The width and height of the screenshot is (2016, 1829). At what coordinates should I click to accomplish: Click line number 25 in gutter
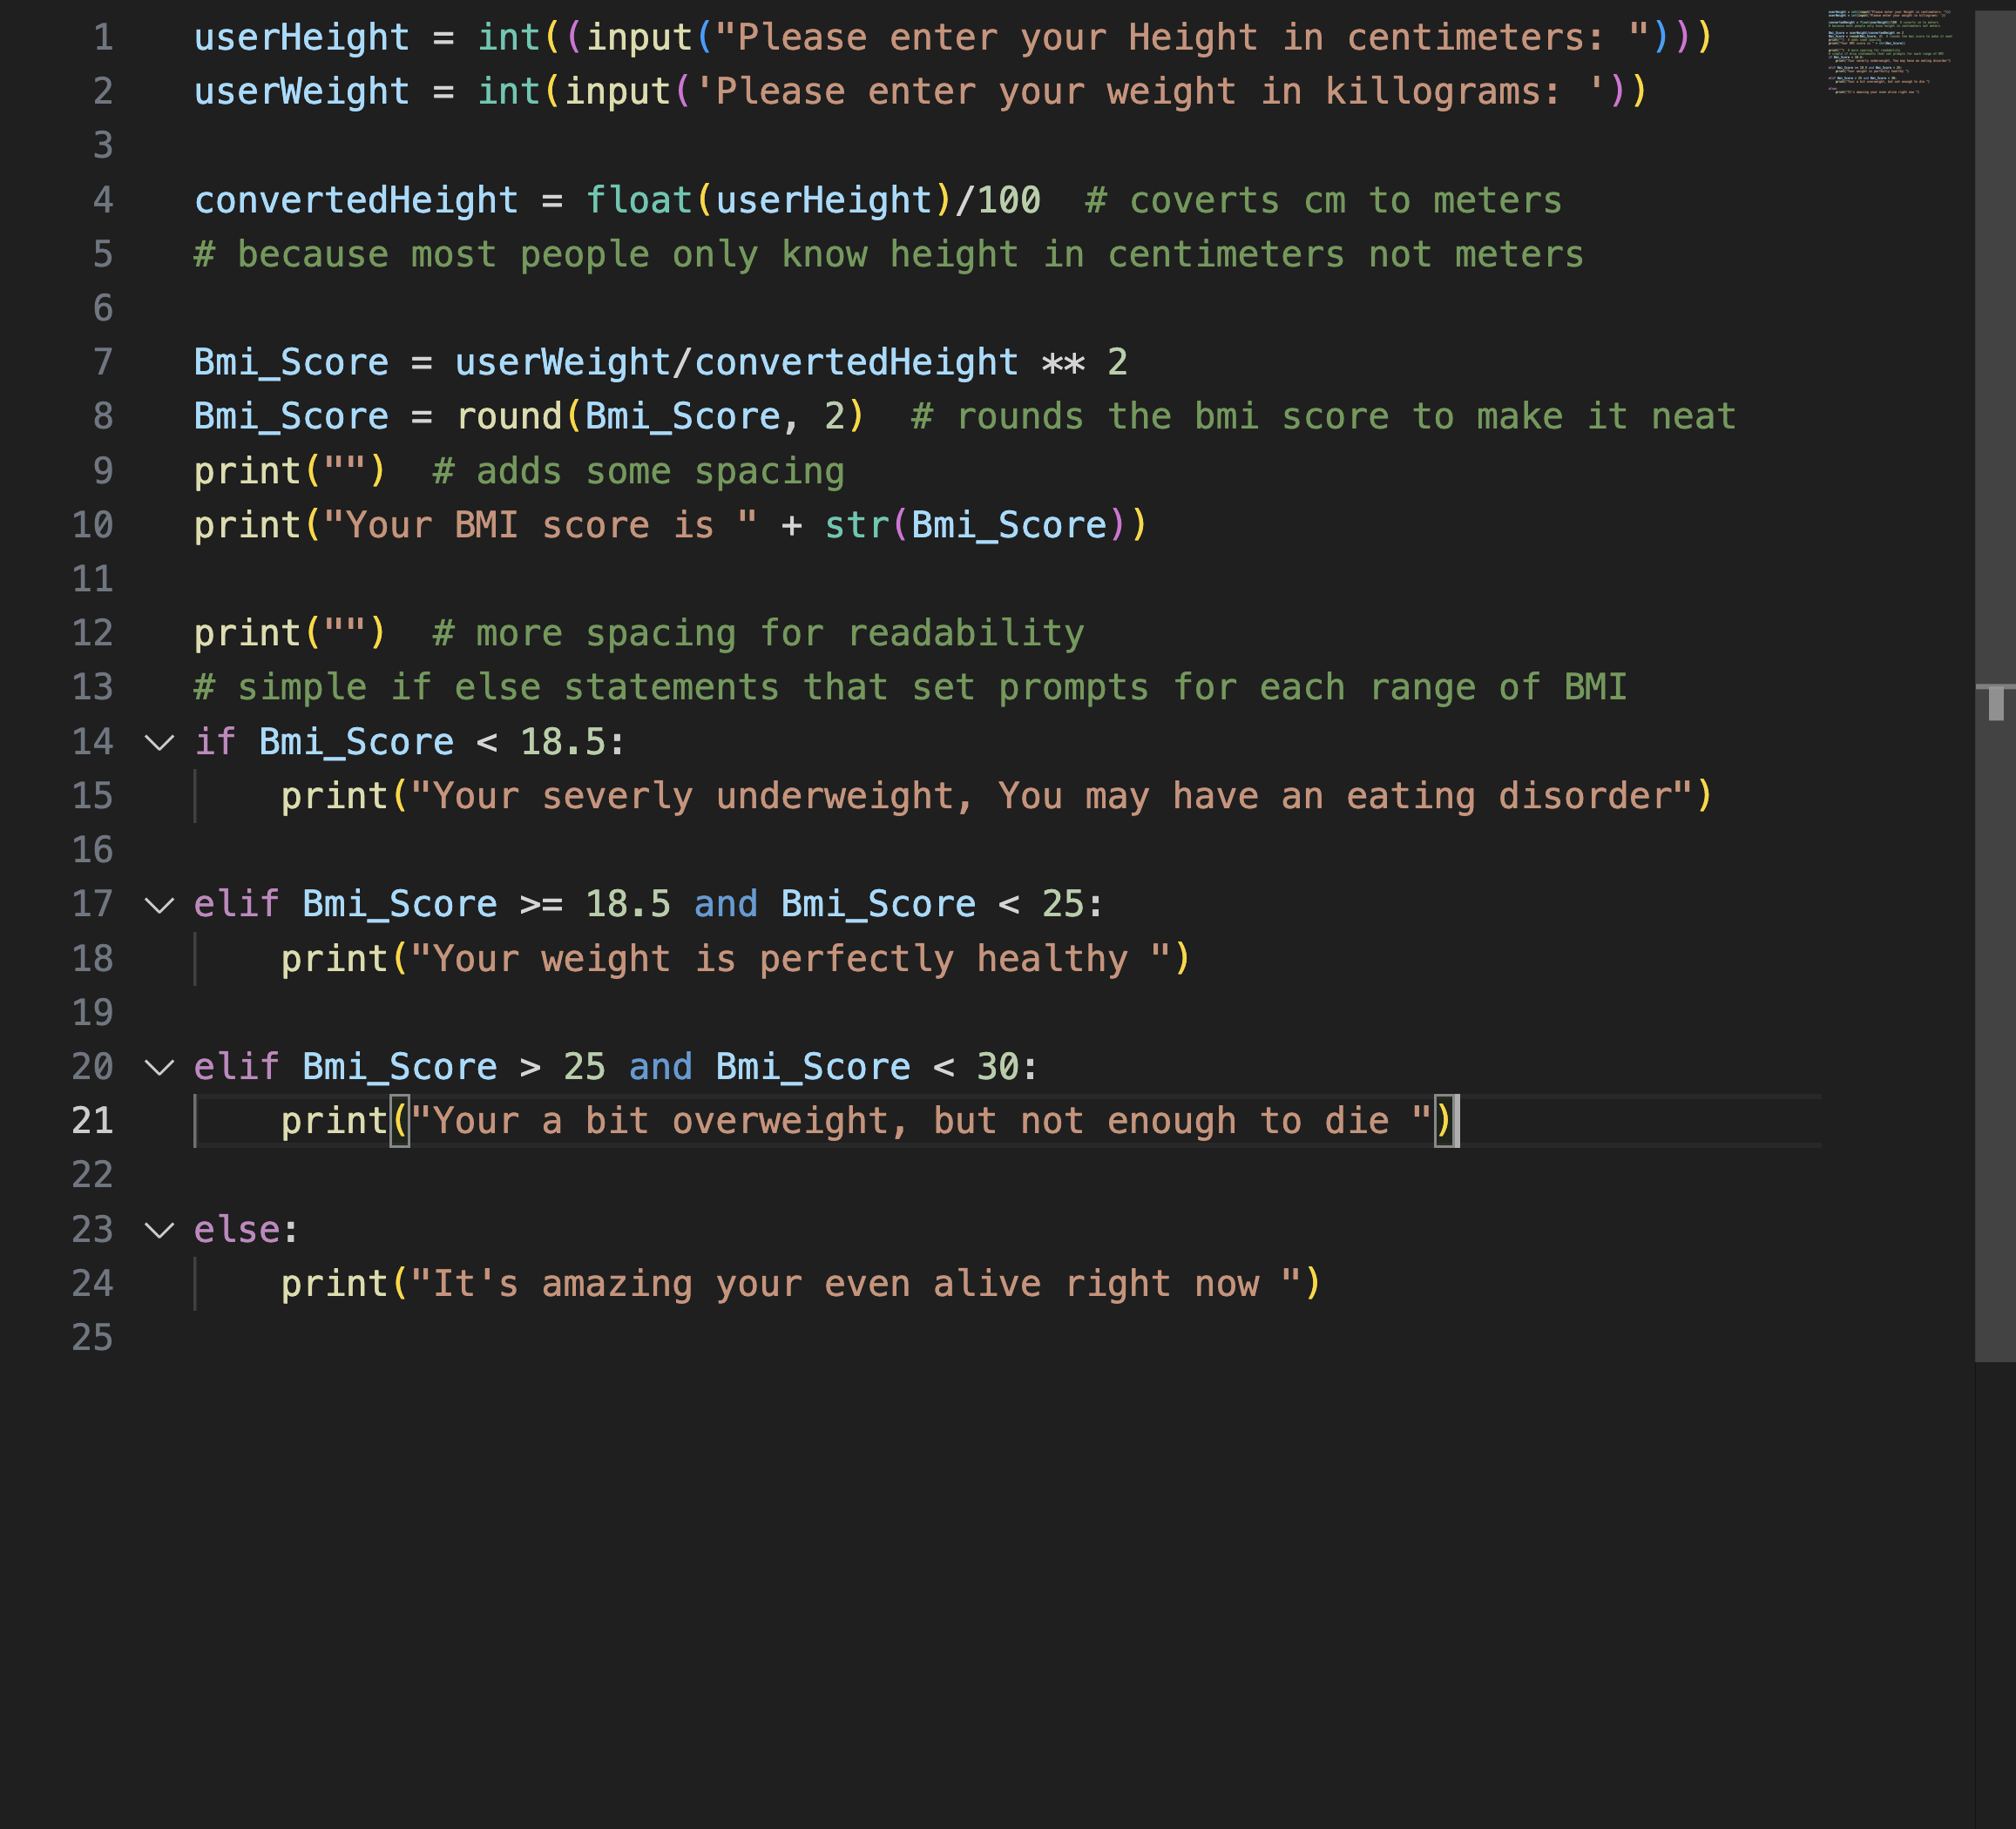coord(93,1339)
